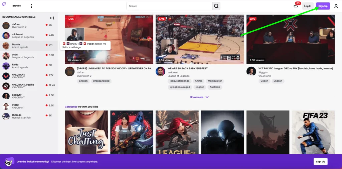Expand Show more streams chevron
The width and height of the screenshot is (342, 169).
207,97
